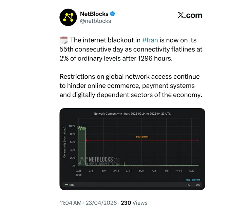Open the tweet timestamp 11:04 AM

71,203
